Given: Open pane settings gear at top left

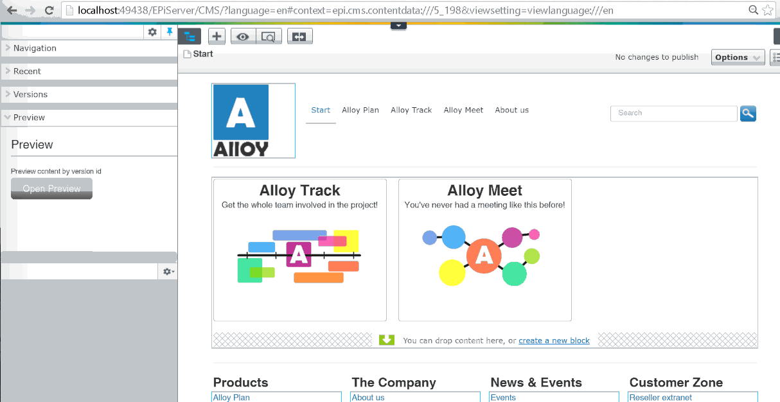Looking at the screenshot, I should (x=152, y=32).
